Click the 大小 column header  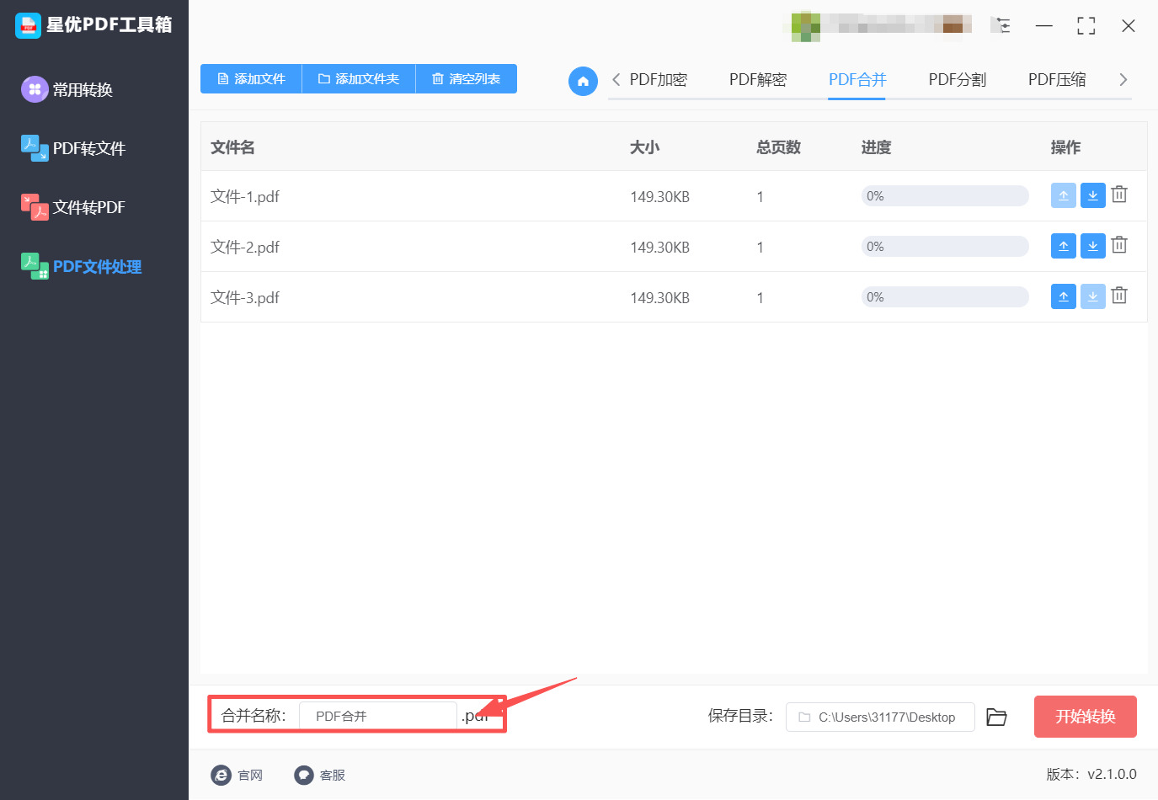coord(645,147)
